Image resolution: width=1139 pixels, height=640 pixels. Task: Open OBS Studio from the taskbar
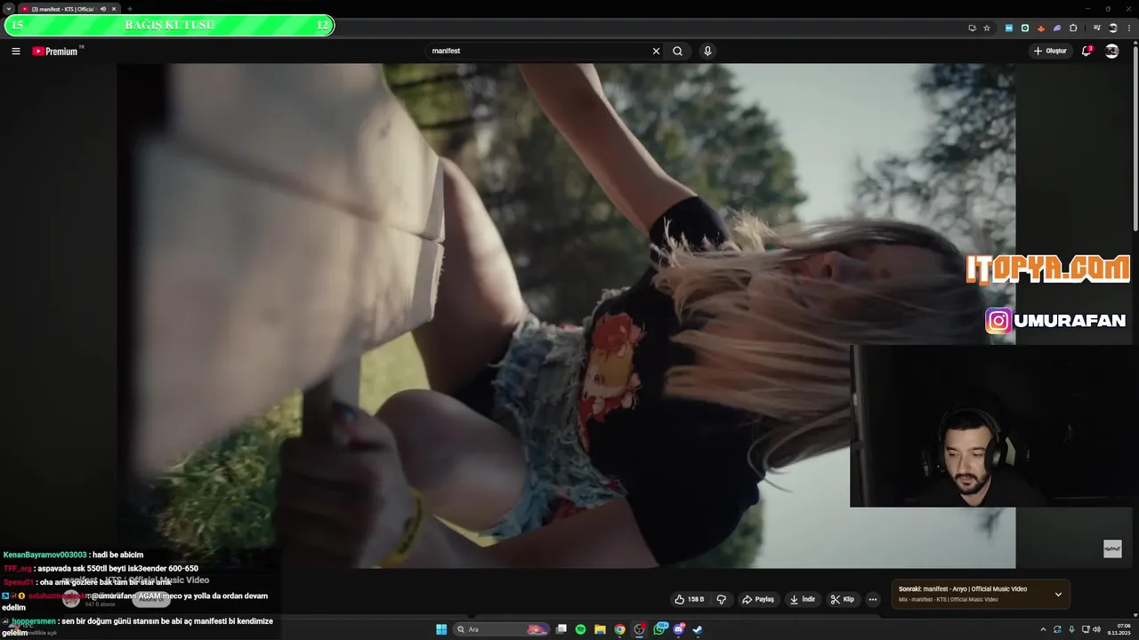point(639,629)
